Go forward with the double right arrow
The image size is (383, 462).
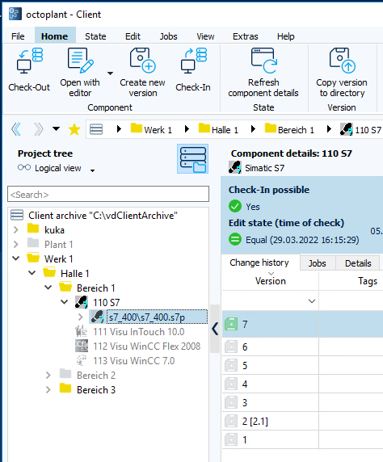(x=38, y=129)
